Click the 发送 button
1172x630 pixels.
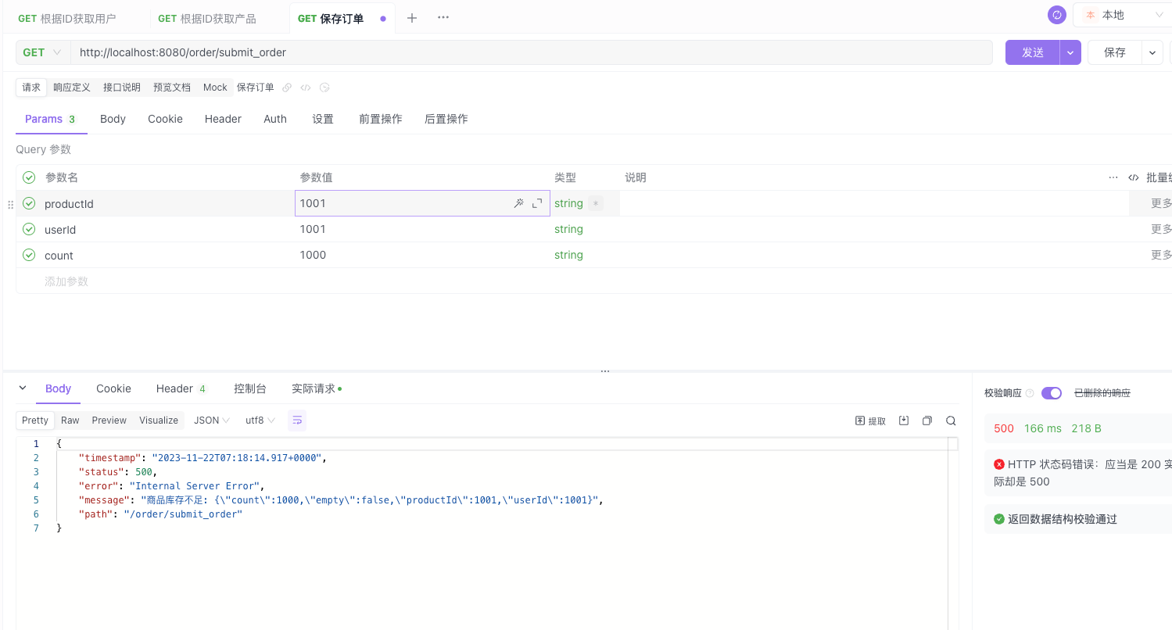click(x=1033, y=52)
